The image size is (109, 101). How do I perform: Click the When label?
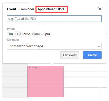pos(11,29)
